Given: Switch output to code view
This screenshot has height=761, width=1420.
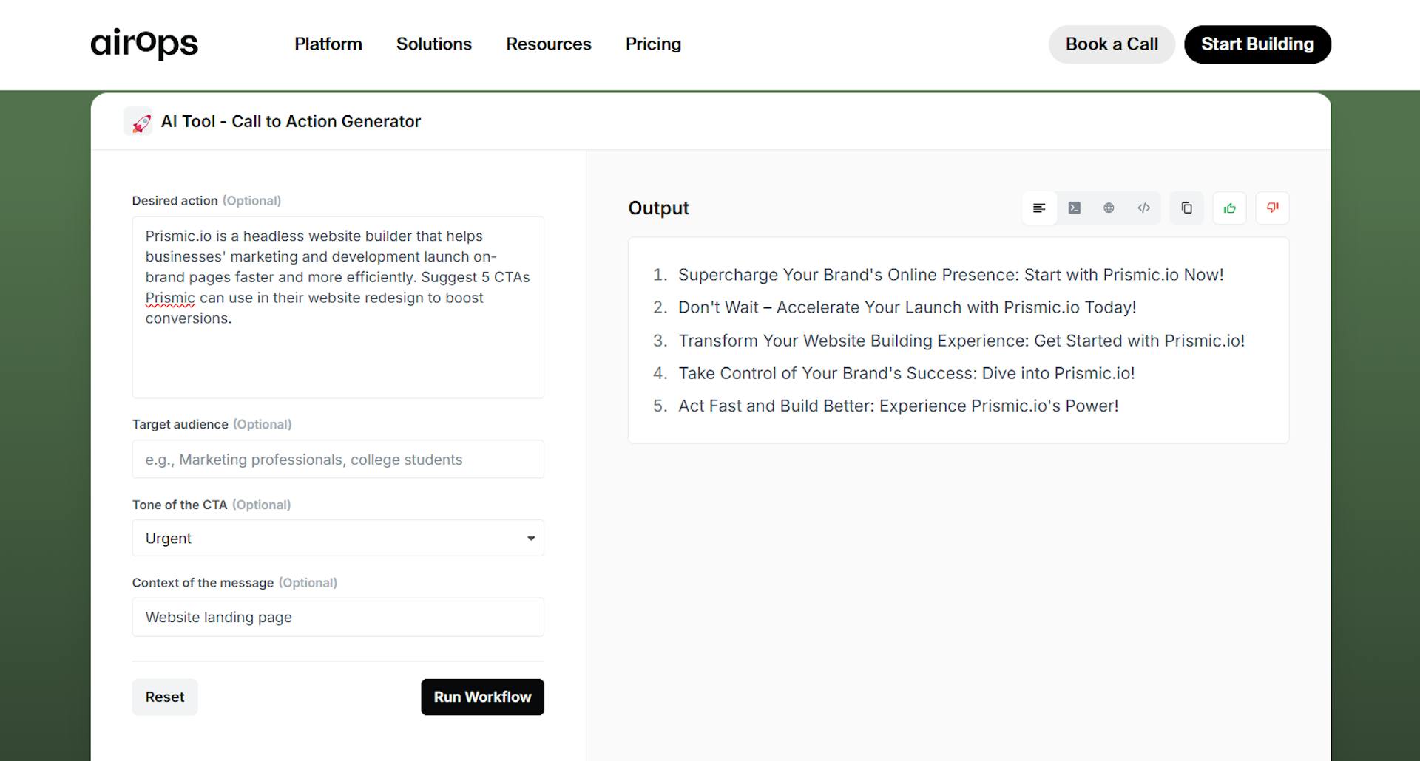Looking at the screenshot, I should [x=1143, y=208].
